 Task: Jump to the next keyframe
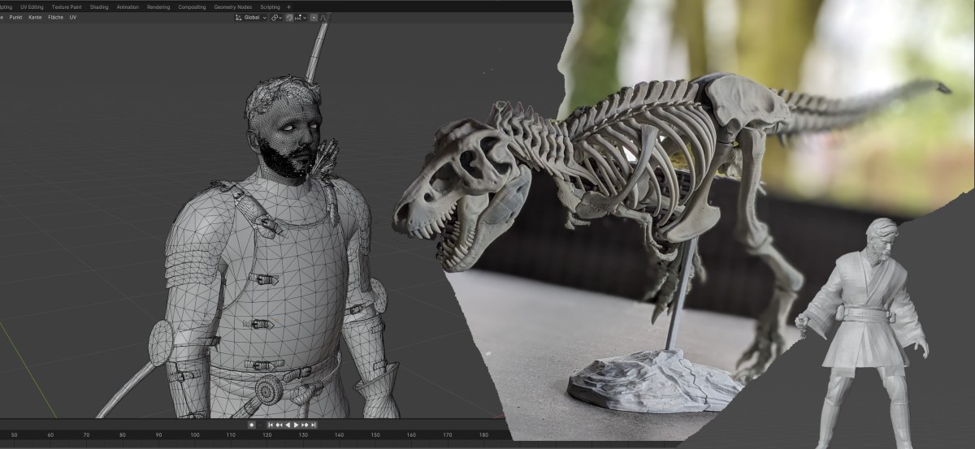(x=305, y=425)
